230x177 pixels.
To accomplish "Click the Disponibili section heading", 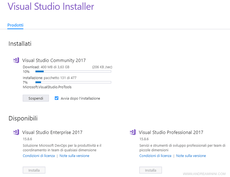I will pos(23,118).
